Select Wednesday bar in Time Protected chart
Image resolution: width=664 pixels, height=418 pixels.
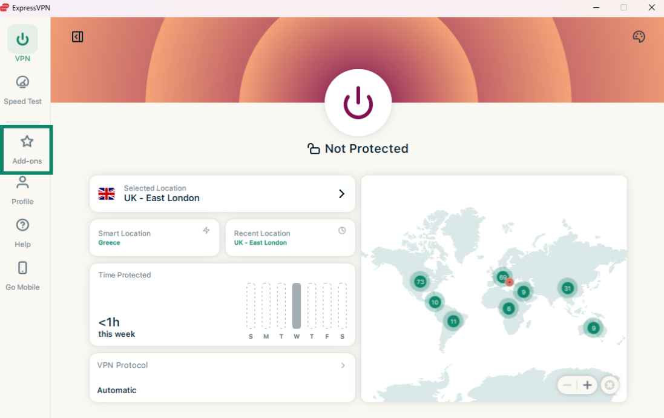click(297, 306)
